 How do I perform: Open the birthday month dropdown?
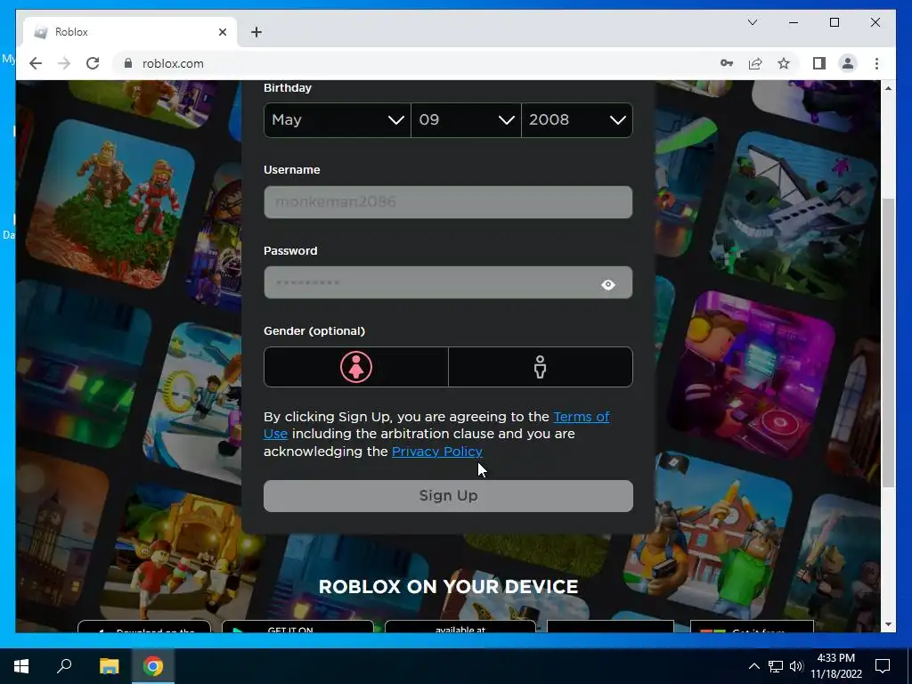coord(338,120)
